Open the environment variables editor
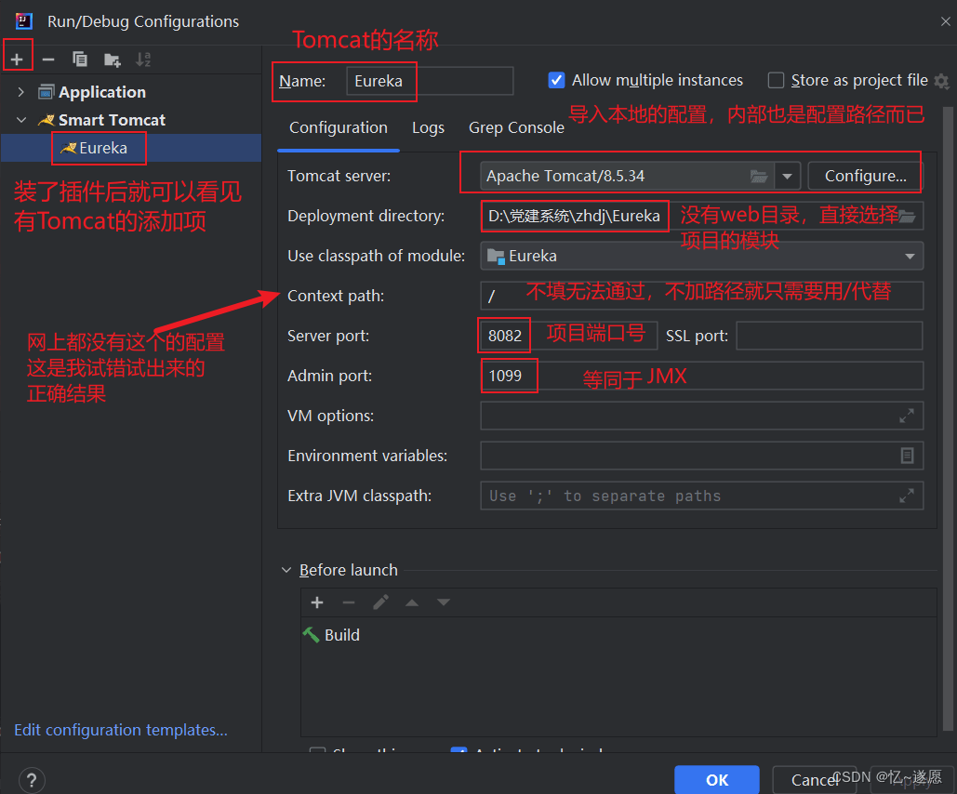957x794 pixels. [x=907, y=456]
